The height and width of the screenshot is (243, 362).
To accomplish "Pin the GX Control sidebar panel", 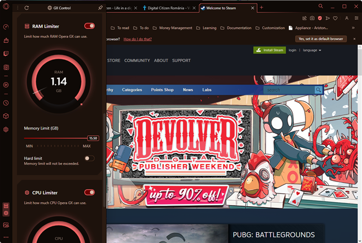I will 100,8.
